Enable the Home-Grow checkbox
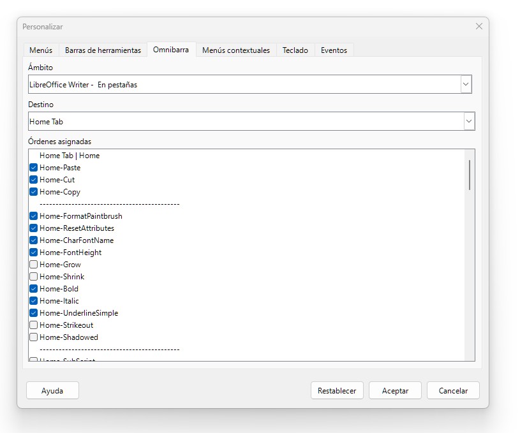The width and height of the screenshot is (520, 433). coord(34,265)
